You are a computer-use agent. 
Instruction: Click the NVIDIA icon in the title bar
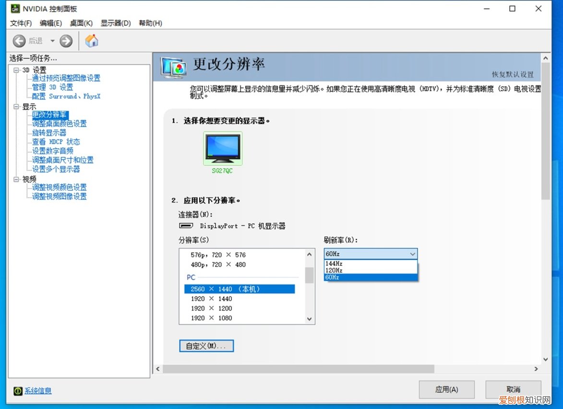tap(14, 8)
